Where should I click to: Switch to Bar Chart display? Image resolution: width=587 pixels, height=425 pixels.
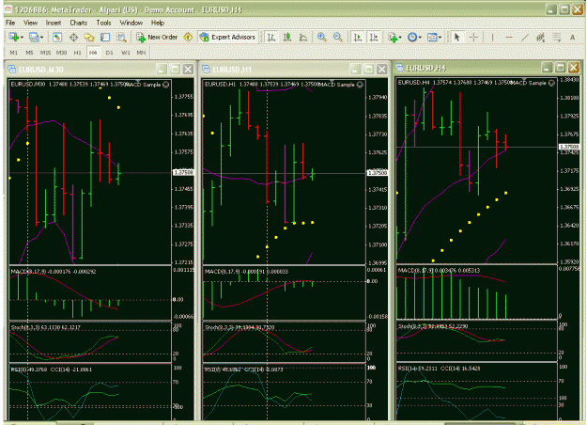[x=271, y=37]
